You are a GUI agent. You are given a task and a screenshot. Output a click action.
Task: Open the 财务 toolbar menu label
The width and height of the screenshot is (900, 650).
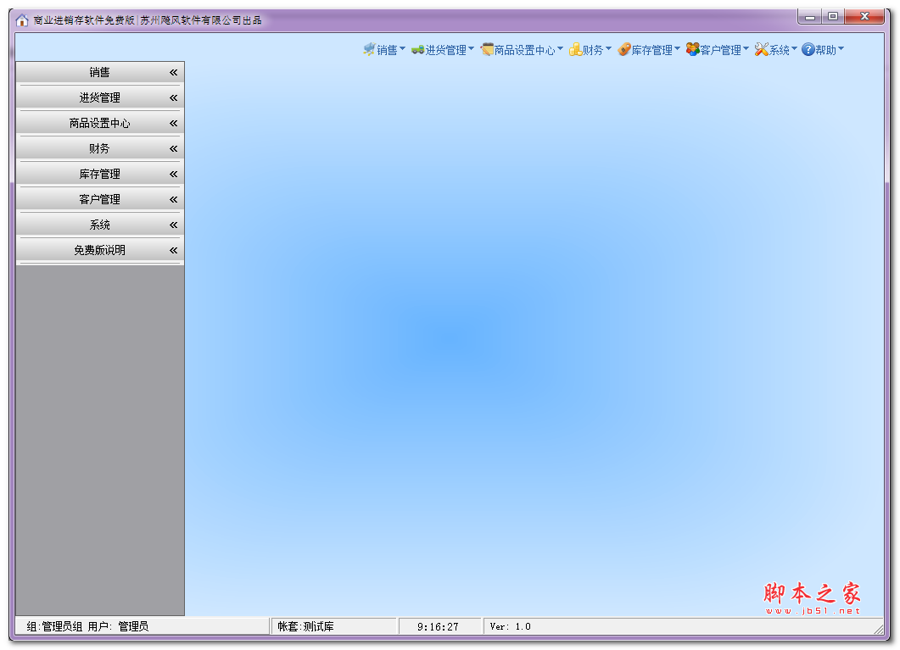coord(593,51)
